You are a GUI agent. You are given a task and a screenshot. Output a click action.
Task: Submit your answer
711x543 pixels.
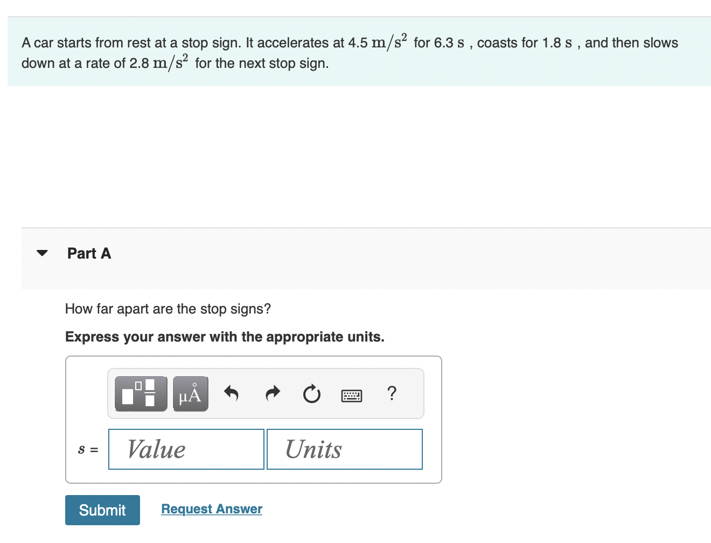[x=102, y=510]
